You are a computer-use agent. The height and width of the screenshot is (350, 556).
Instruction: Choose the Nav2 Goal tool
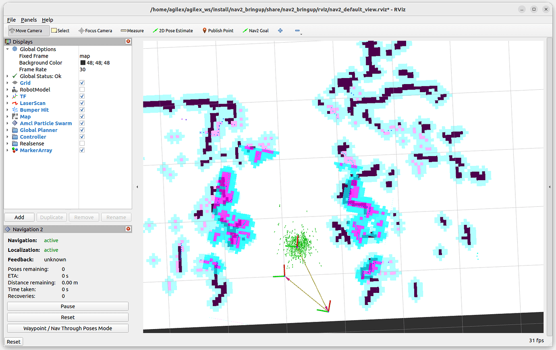tap(255, 30)
